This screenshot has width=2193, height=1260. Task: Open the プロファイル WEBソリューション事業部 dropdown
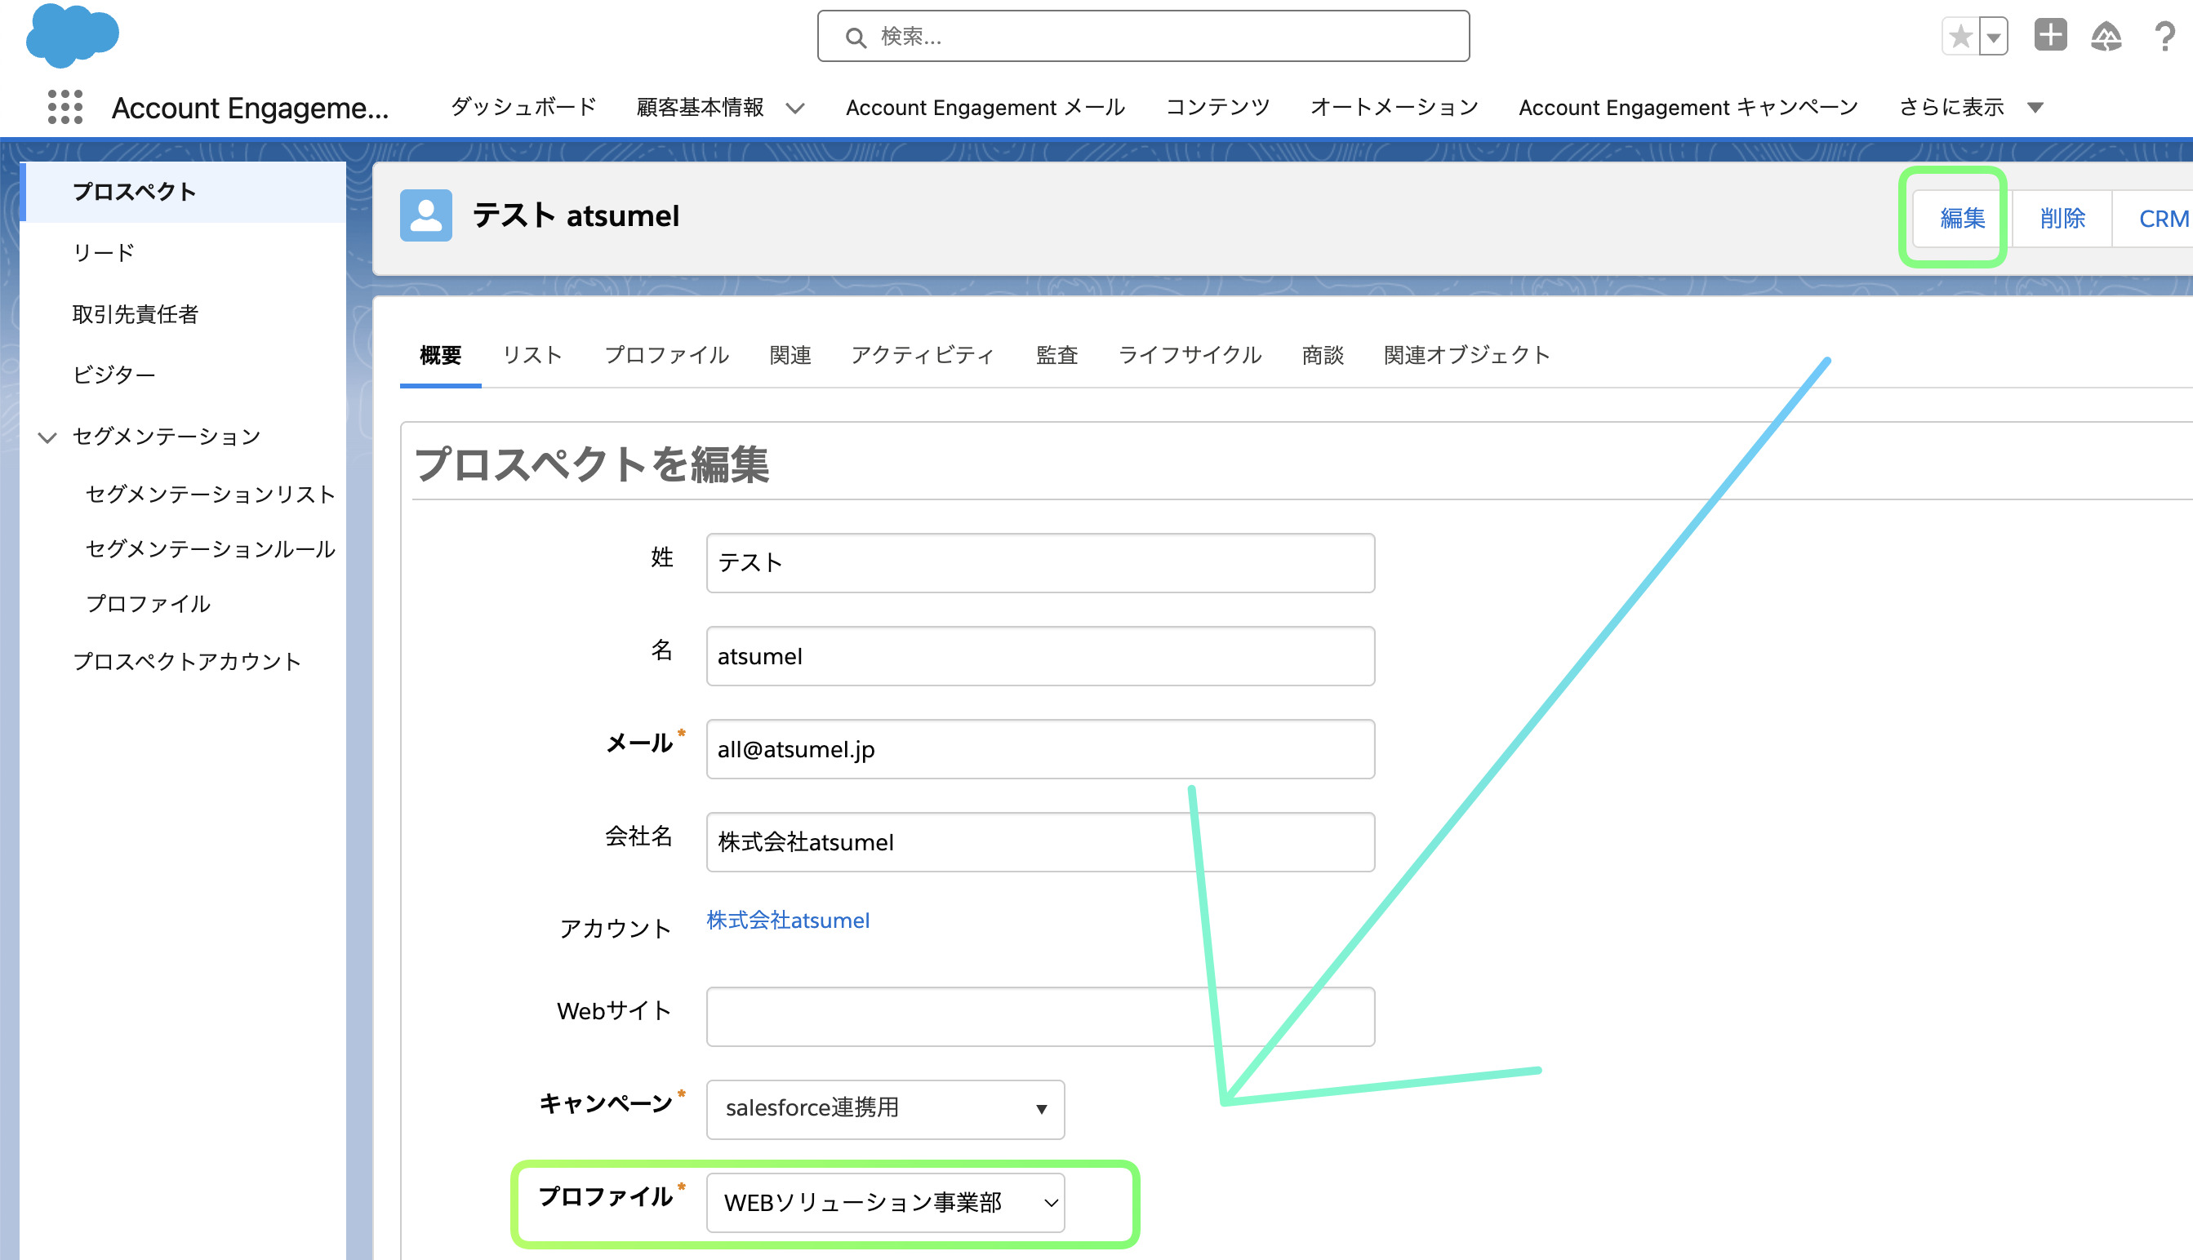pyautogui.click(x=885, y=1202)
